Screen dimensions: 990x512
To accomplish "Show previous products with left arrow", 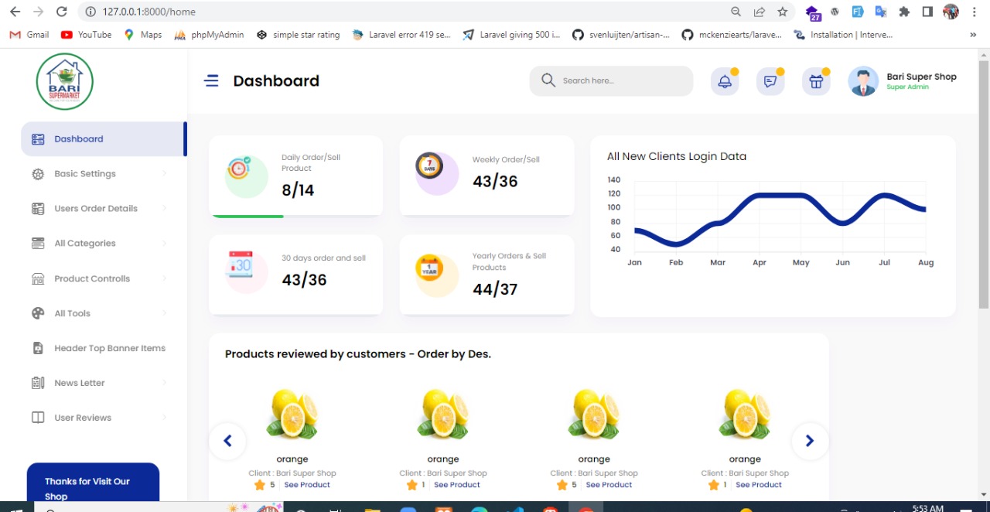I will [x=227, y=441].
